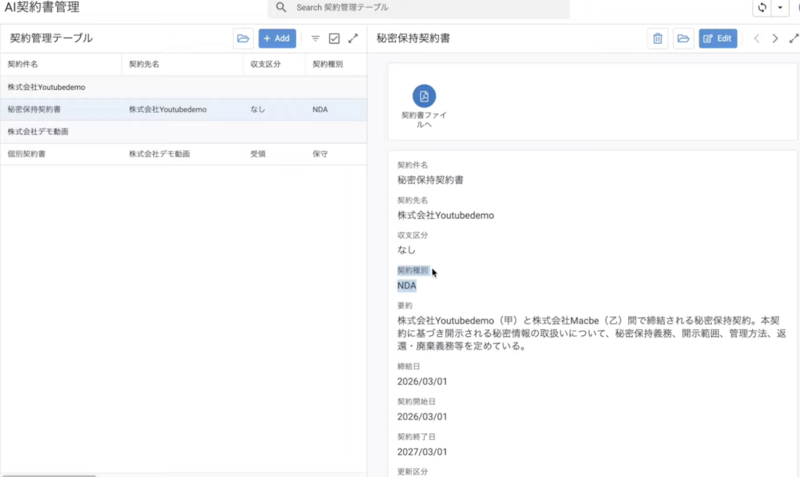Screen dimensions: 800x477
Task: Click the sync refresh icon
Action: [762, 8]
